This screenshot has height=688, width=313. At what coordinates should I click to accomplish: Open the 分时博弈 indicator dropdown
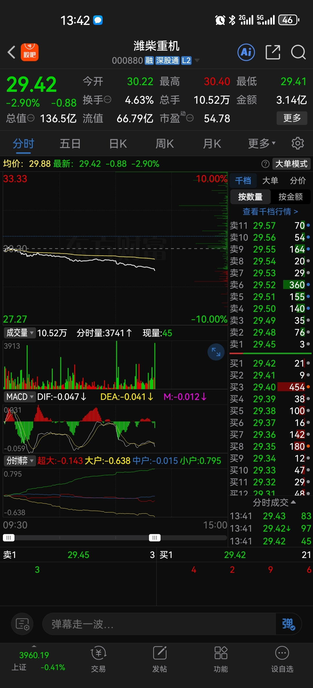(x=20, y=460)
